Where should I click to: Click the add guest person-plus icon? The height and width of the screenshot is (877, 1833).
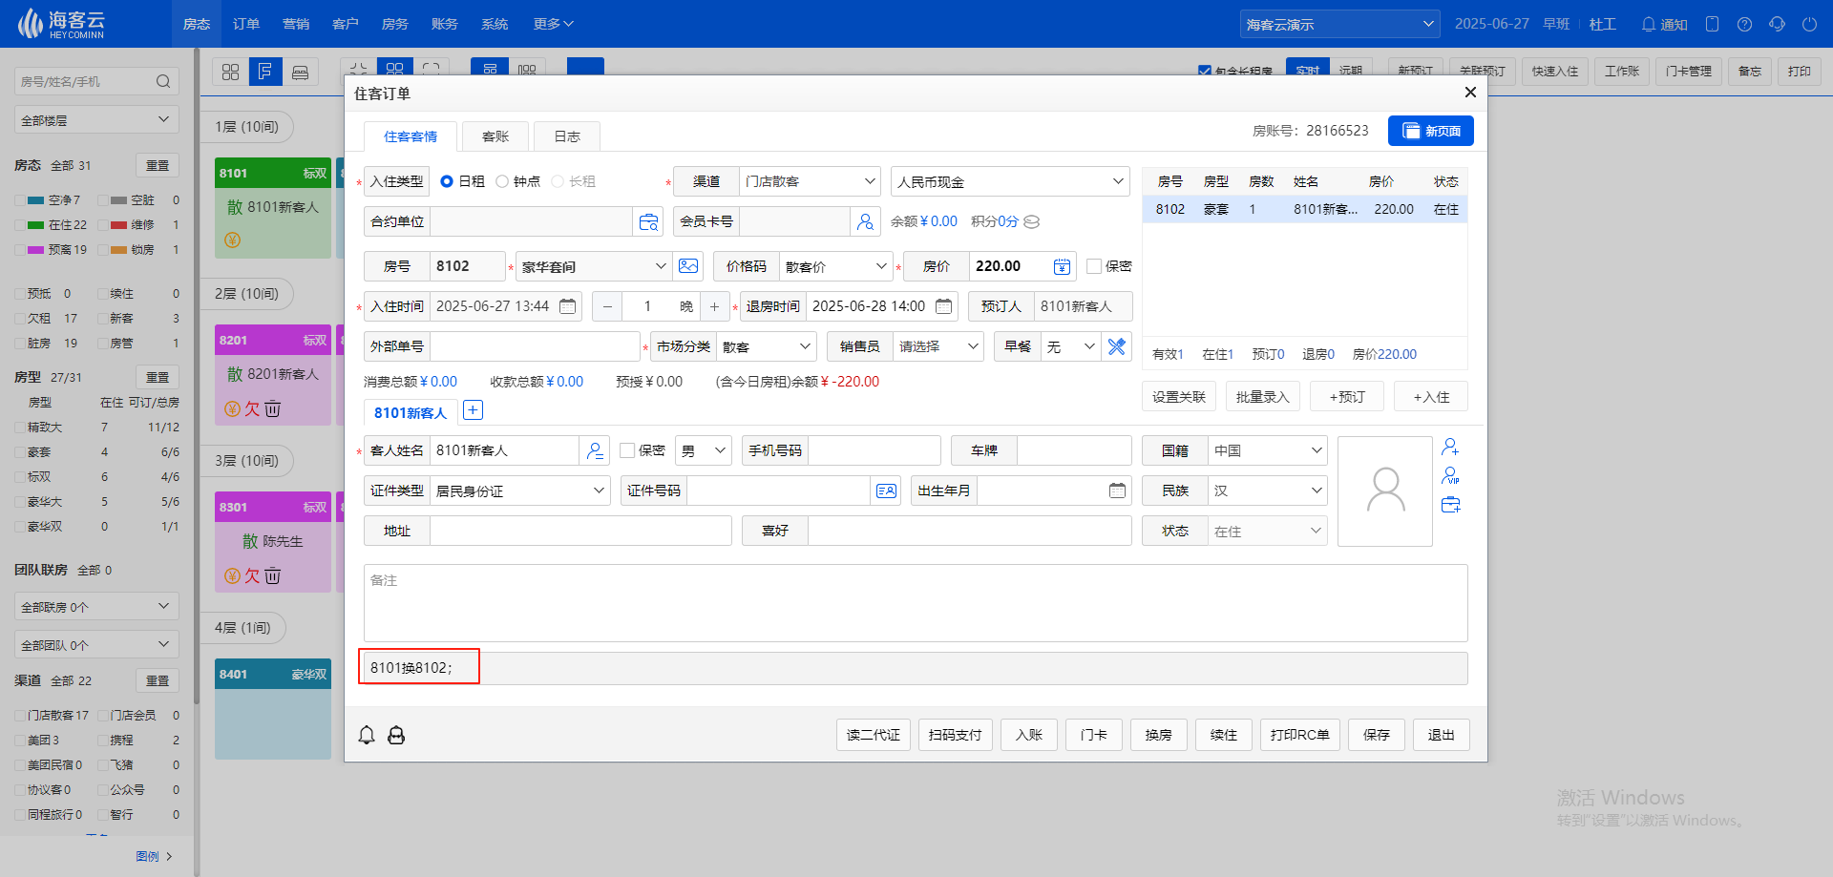pos(1450,447)
